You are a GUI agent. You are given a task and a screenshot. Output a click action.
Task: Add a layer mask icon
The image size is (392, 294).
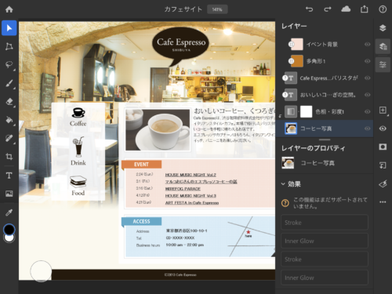[x=383, y=147]
